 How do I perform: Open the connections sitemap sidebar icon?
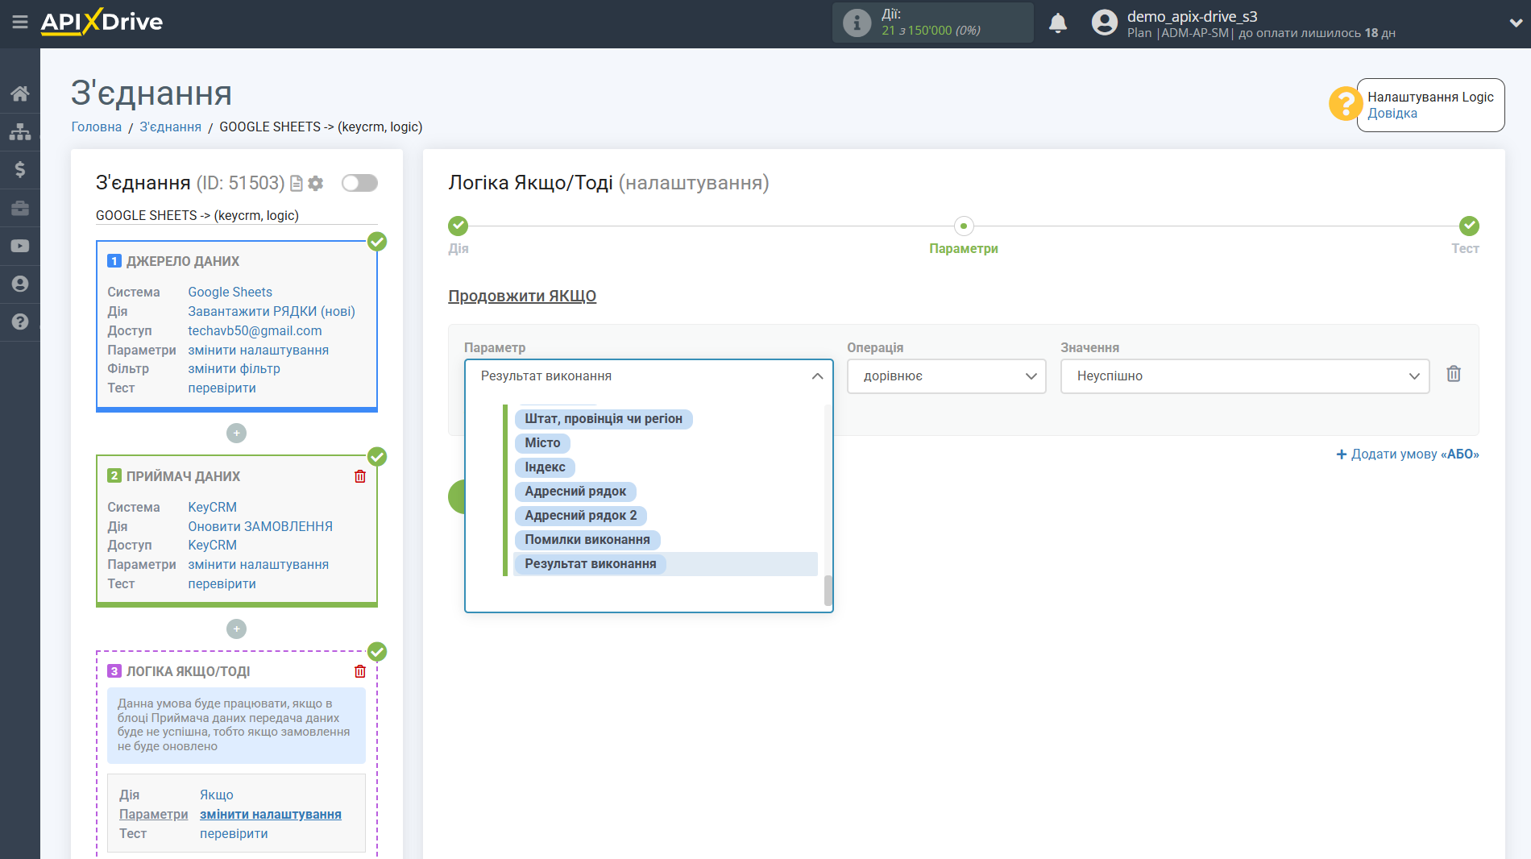(20, 131)
